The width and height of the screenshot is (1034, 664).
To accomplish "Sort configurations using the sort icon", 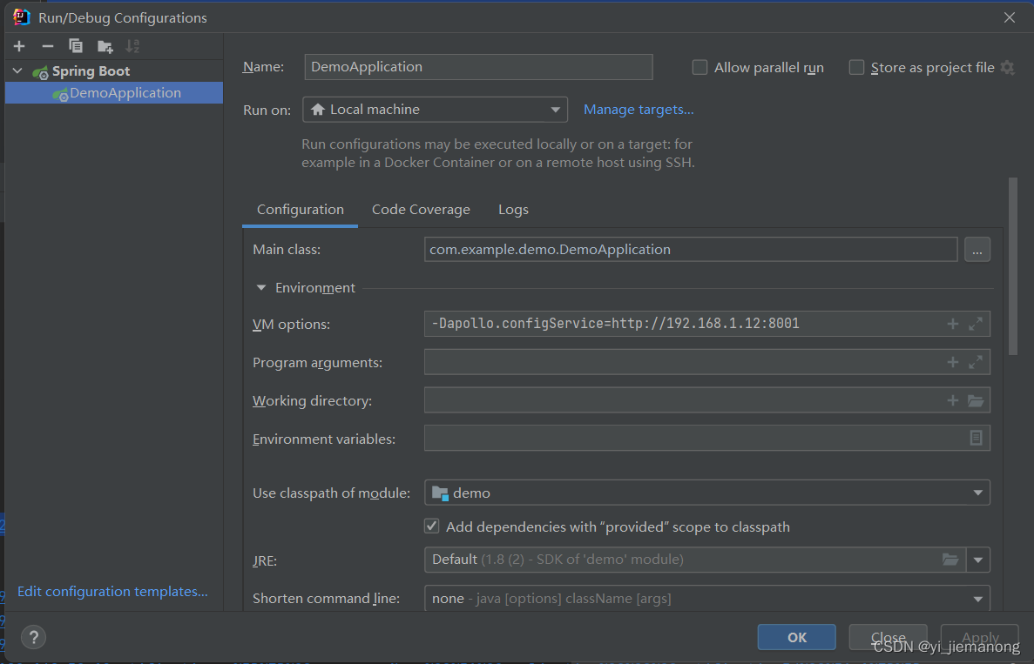I will click(x=132, y=45).
